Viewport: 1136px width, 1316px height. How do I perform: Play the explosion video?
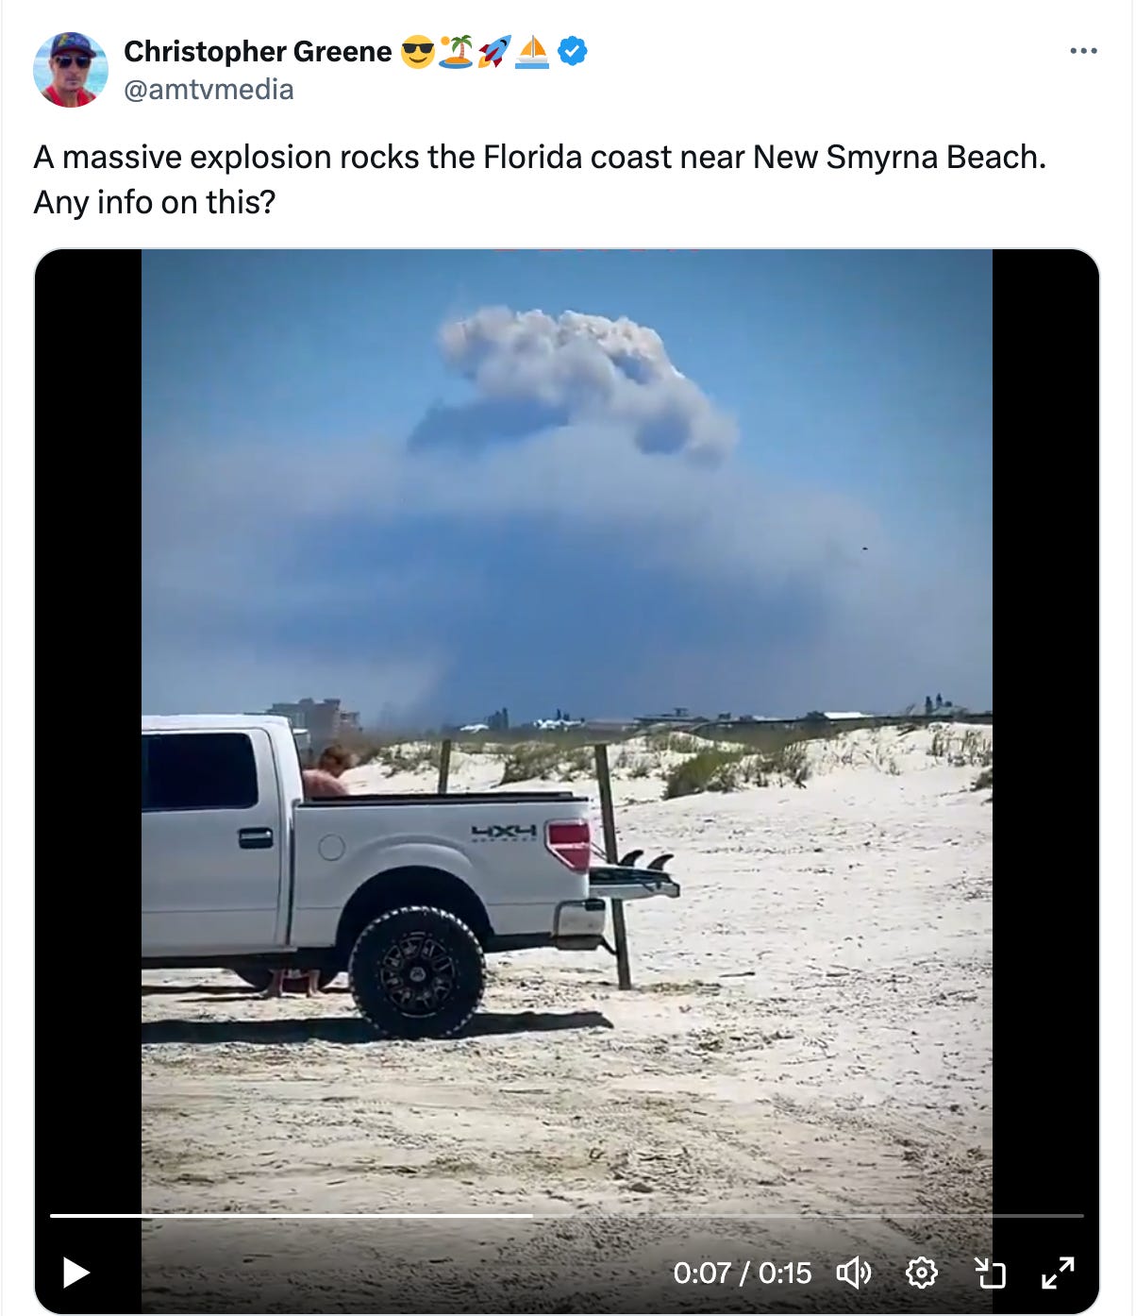point(76,1273)
